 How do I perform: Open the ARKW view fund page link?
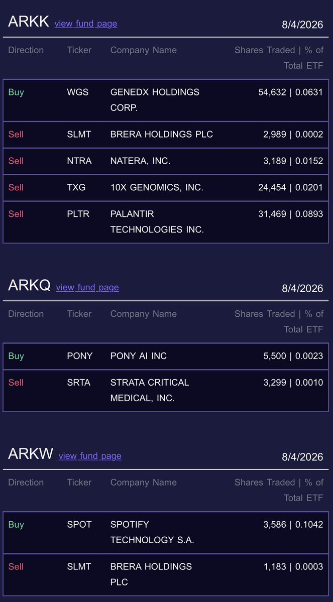[90, 456]
